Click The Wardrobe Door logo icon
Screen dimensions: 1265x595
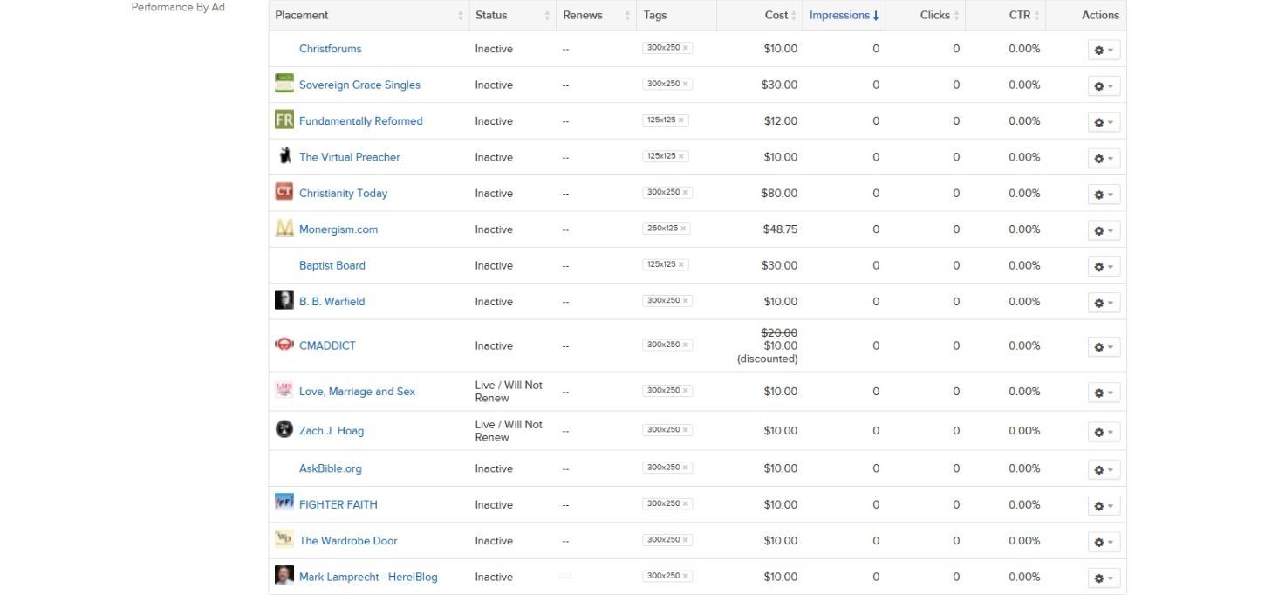pos(284,539)
